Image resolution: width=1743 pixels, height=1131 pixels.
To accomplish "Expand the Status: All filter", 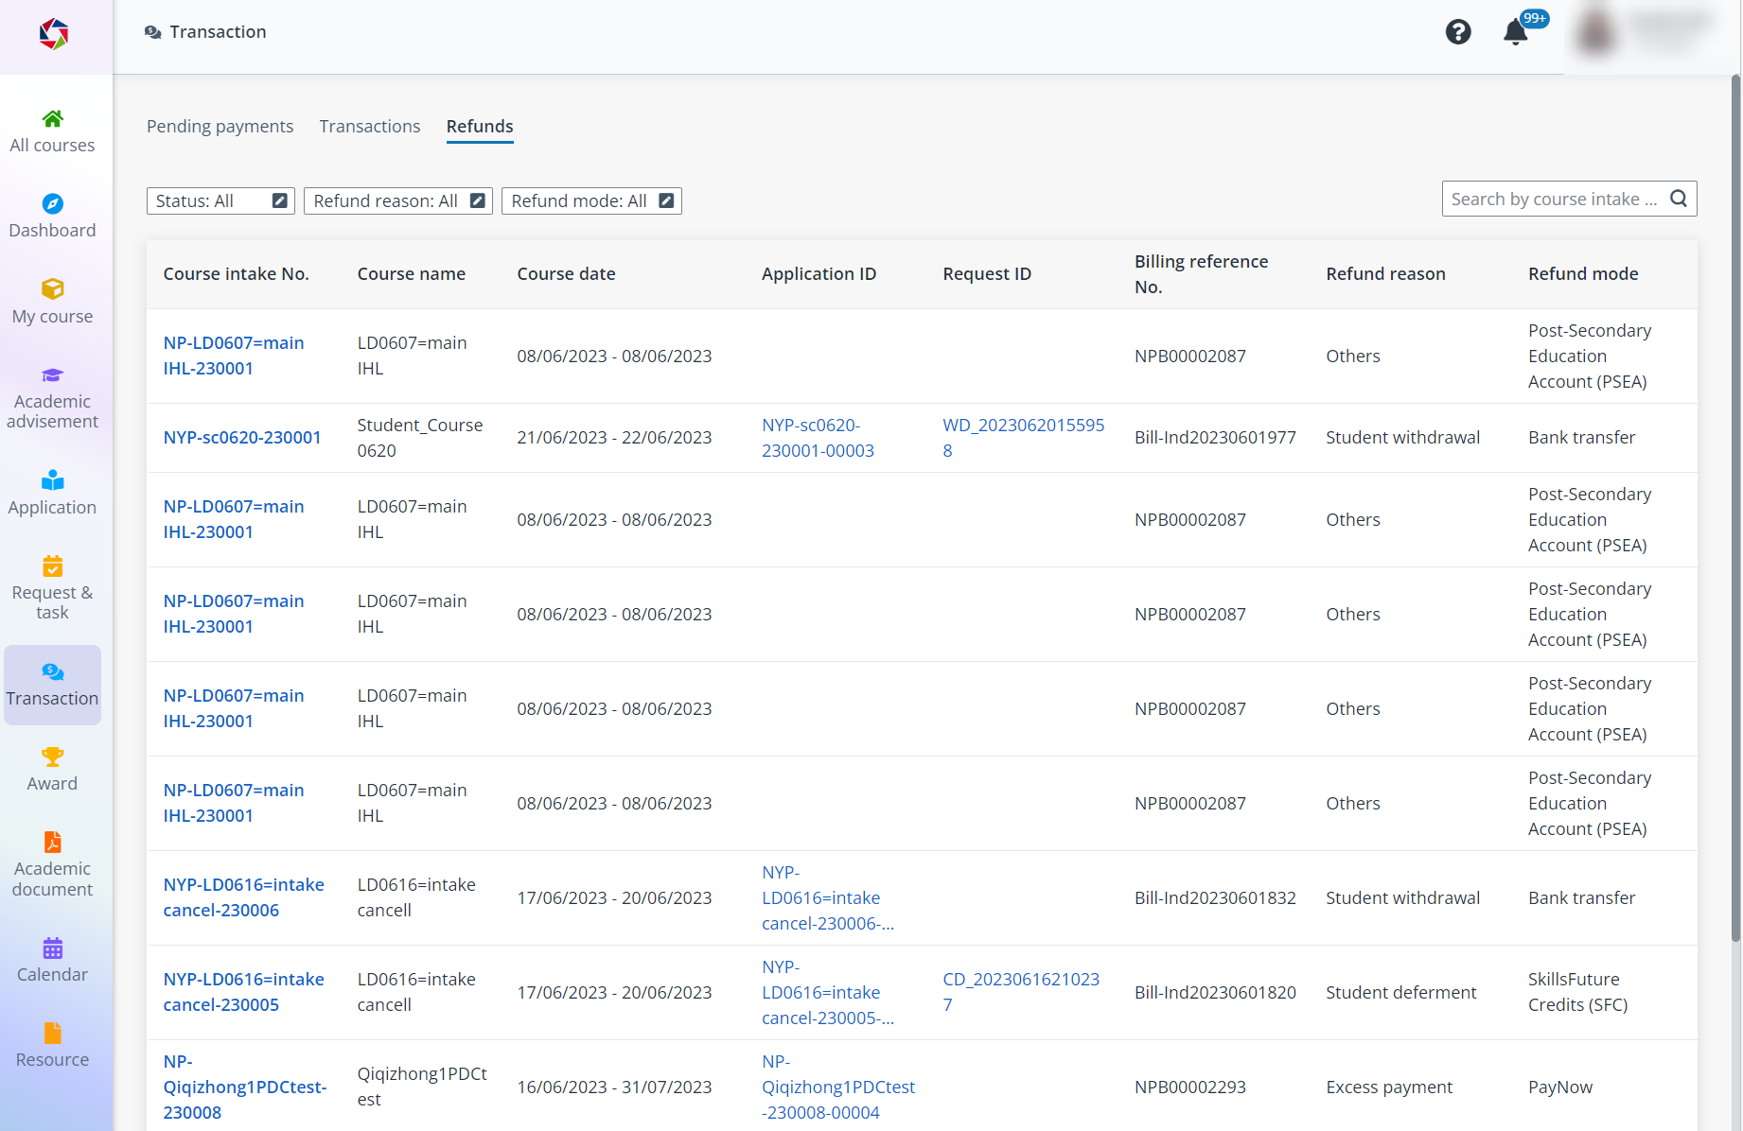I will point(220,201).
